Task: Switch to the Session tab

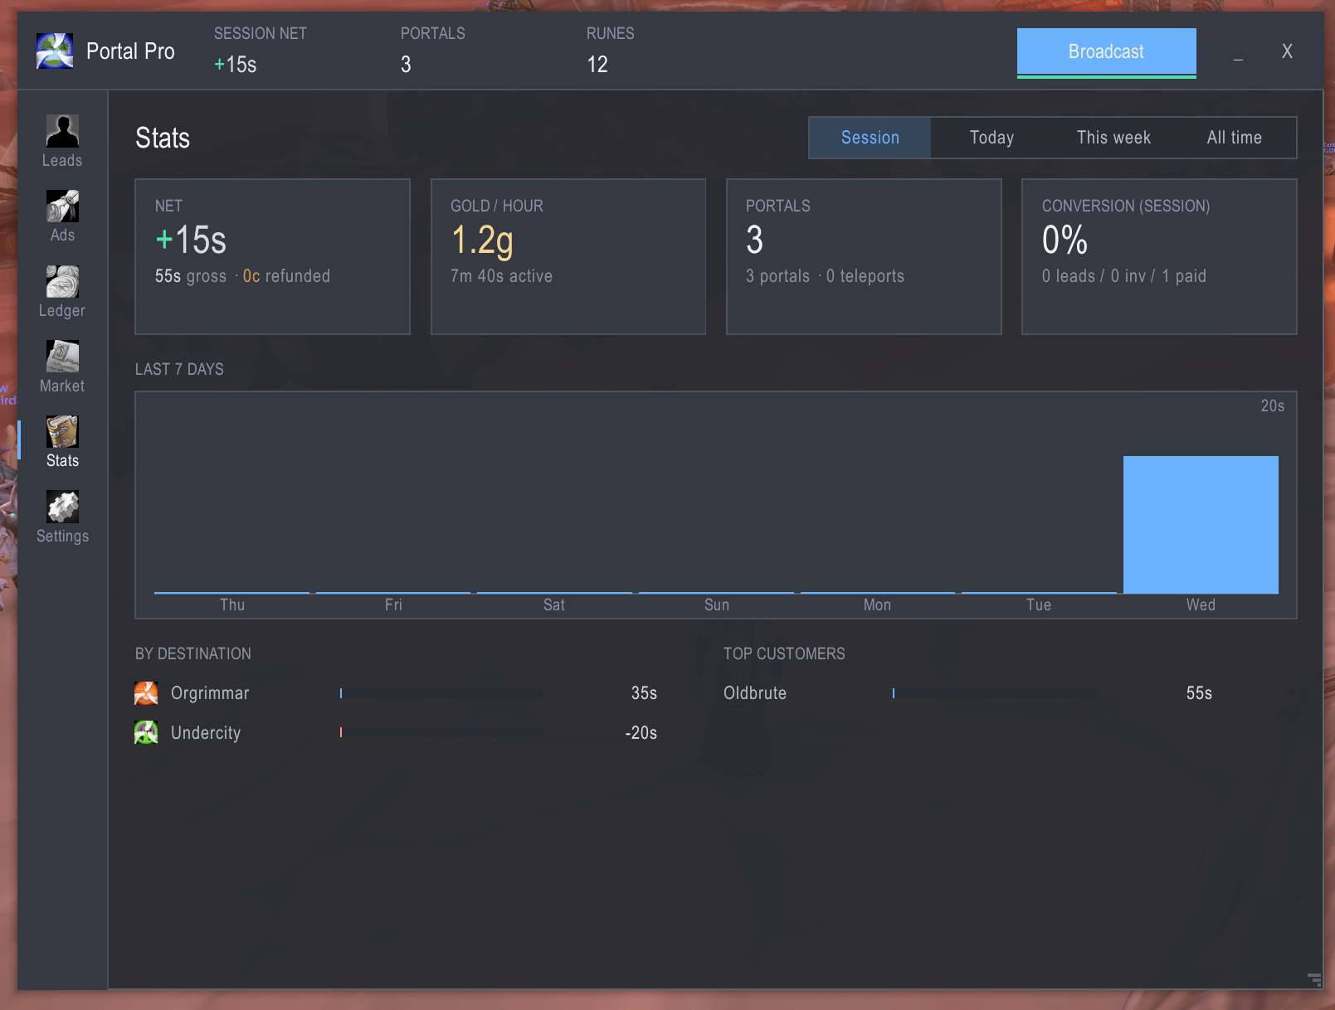Action: click(x=870, y=138)
